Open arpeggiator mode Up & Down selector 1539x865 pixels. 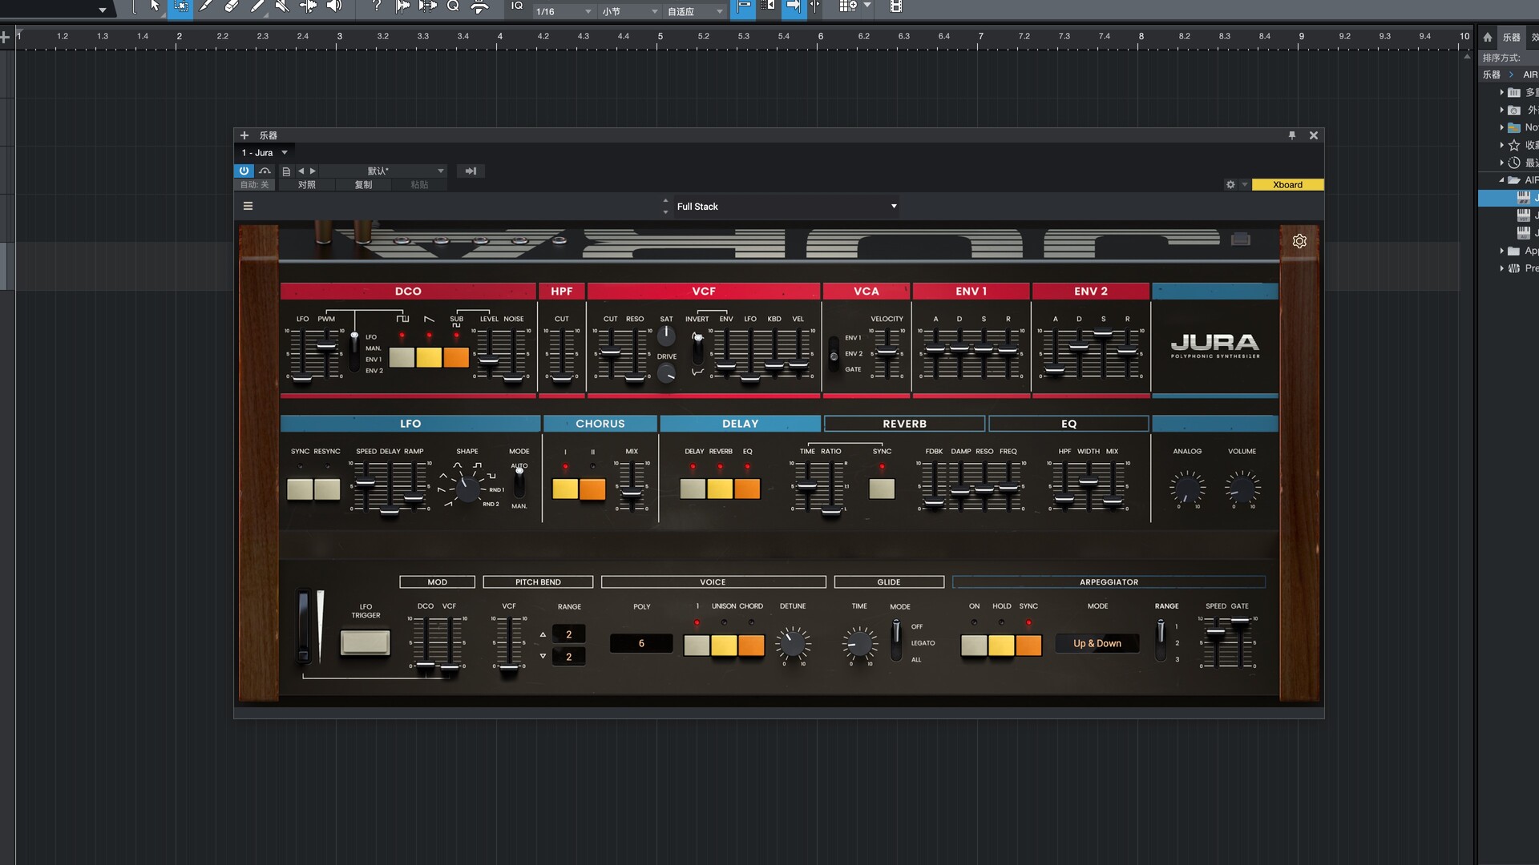coord(1097,644)
